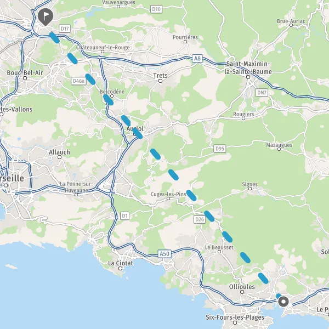Select the Trets town label
The image size is (329, 329).
(x=160, y=76)
